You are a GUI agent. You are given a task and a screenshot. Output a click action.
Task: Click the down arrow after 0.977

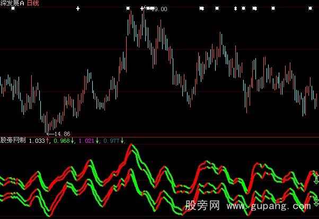[122, 140]
